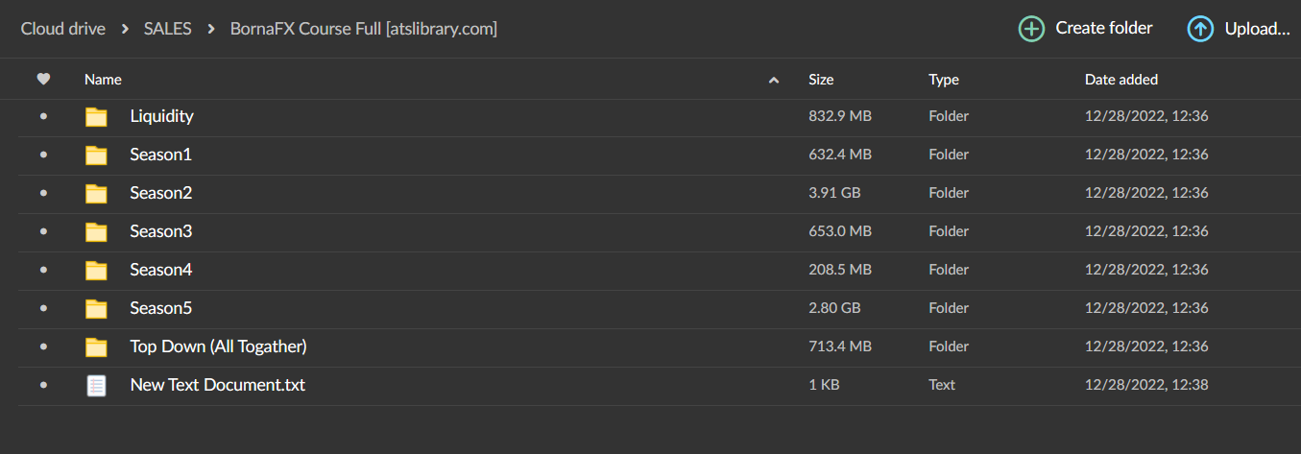Click the favorites heart column icon

(x=43, y=80)
